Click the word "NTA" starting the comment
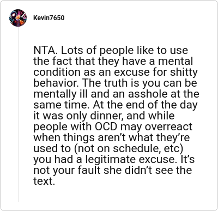 point(44,50)
